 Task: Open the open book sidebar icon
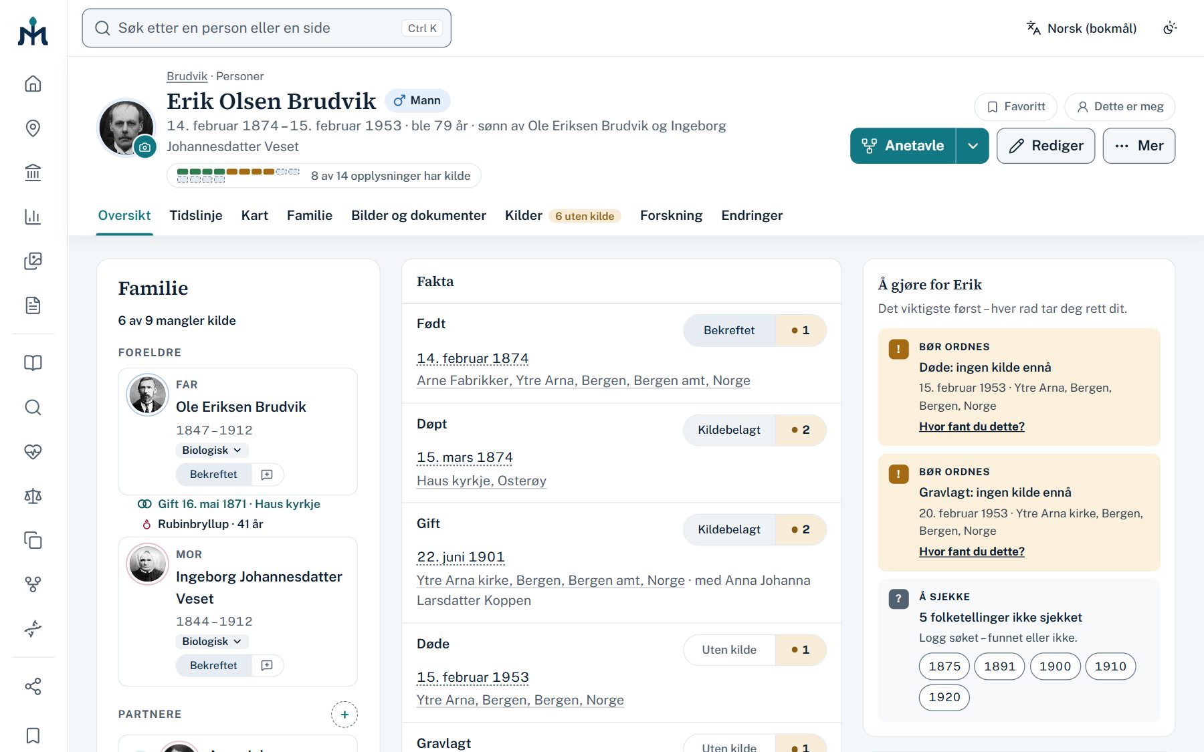33,363
